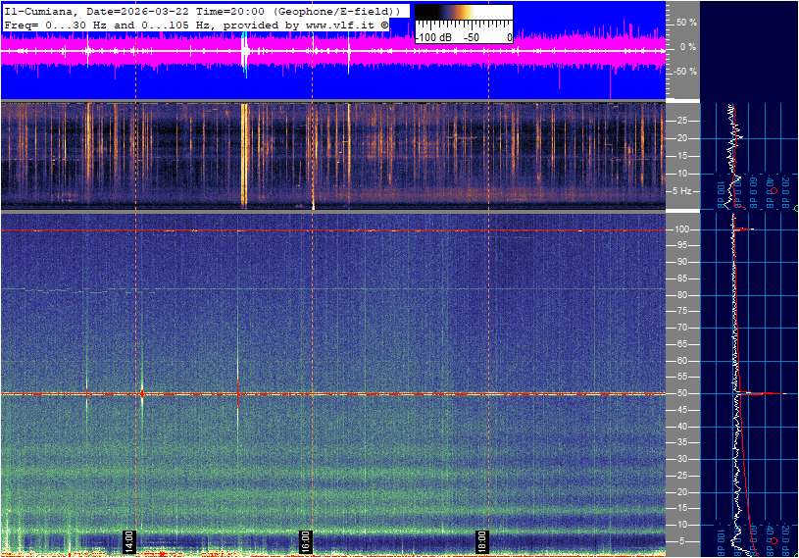
Task: Click the 18:00 time marker label
Action: [482, 540]
